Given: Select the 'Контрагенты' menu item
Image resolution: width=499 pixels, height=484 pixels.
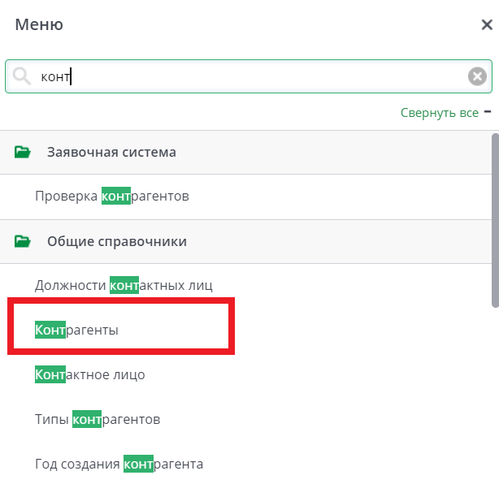Looking at the screenshot, I should click(76, 331).
